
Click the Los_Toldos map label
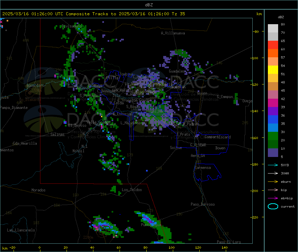tap(132, 190)
